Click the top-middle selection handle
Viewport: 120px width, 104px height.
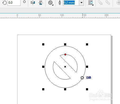click(65, 44)
